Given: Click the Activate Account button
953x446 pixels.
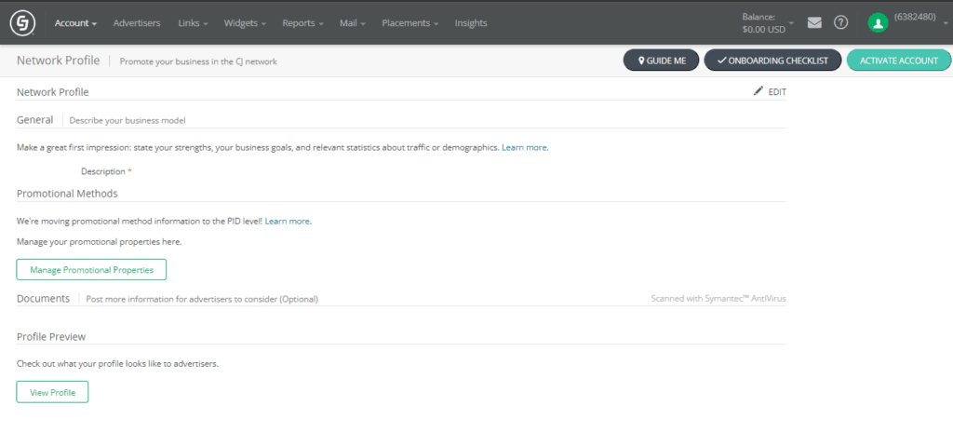Looking at the screenshot, I should tap(898, 61).
